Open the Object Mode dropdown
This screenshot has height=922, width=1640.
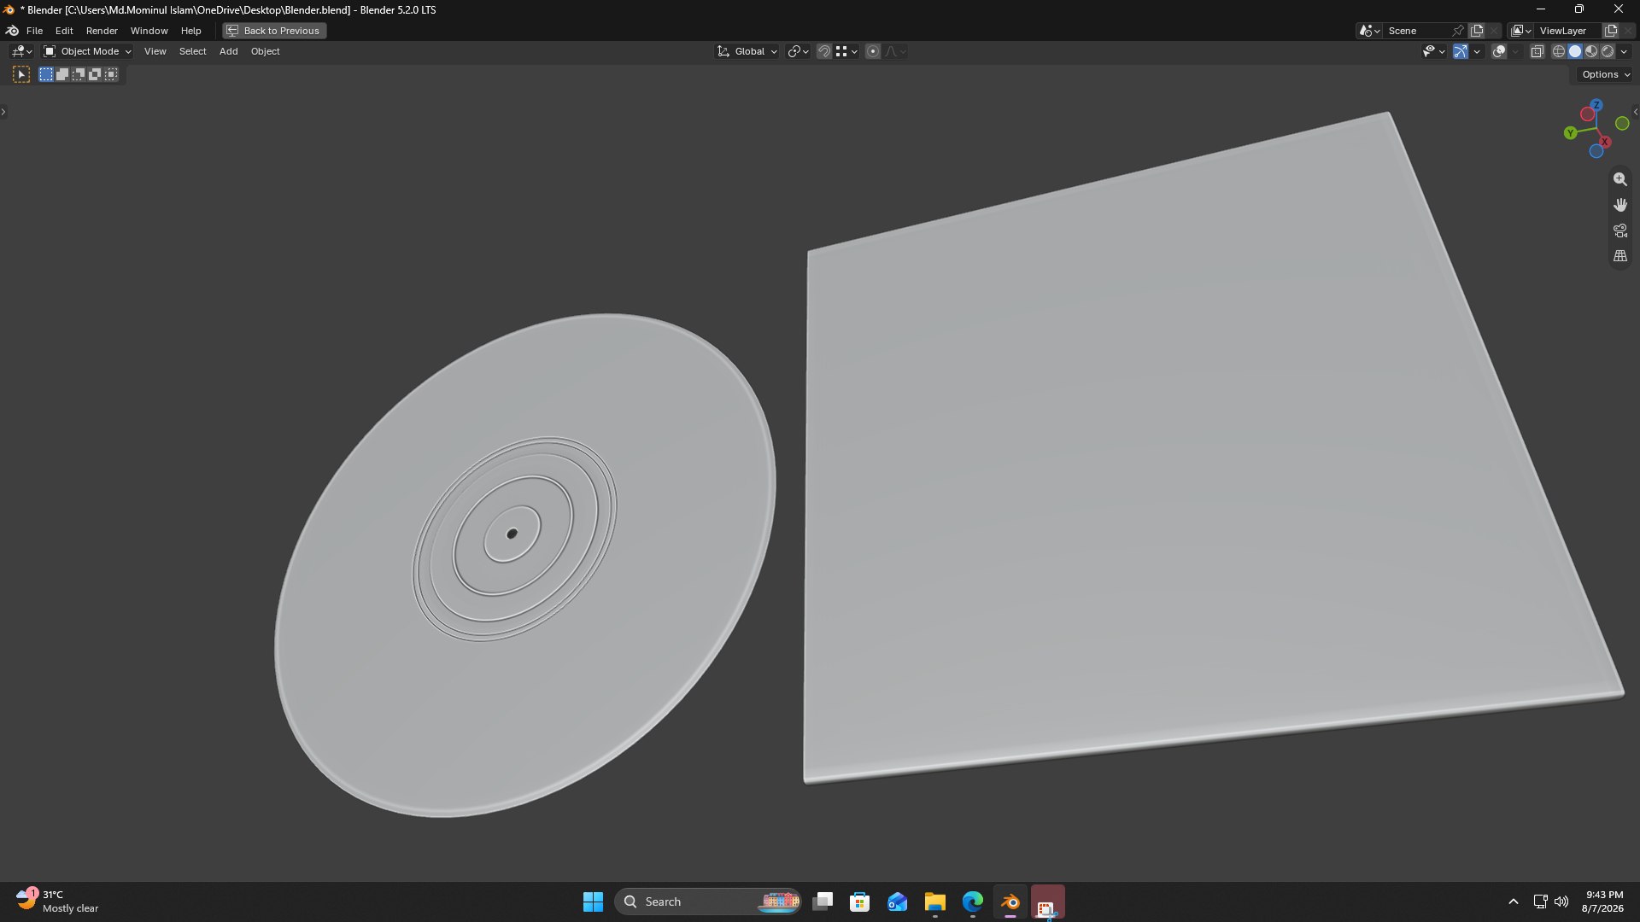(87, 52)
